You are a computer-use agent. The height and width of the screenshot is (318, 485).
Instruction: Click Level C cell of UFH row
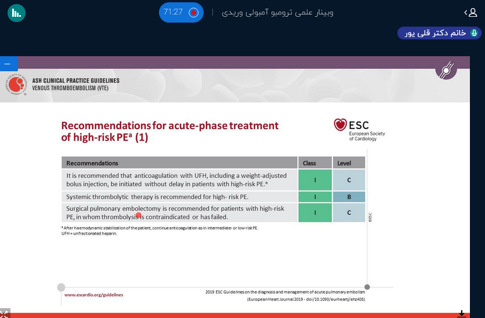(349, 180)
